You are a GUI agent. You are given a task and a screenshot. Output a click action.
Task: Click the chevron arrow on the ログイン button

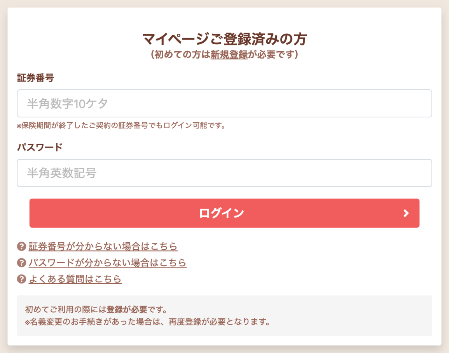[406, 213]
